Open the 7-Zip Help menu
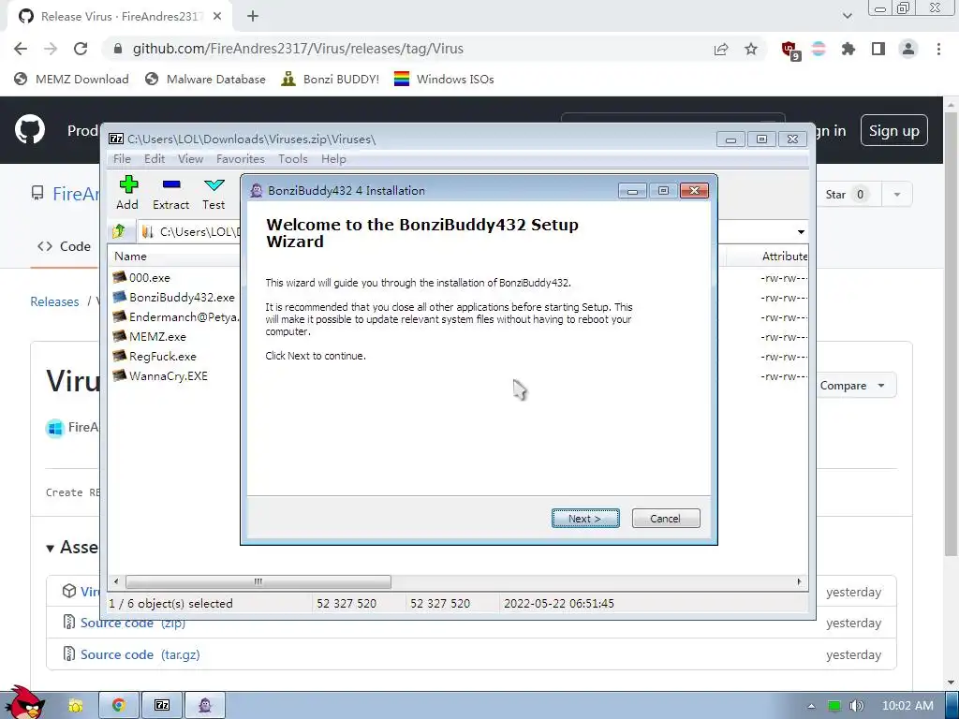 (x=333, y=159)
